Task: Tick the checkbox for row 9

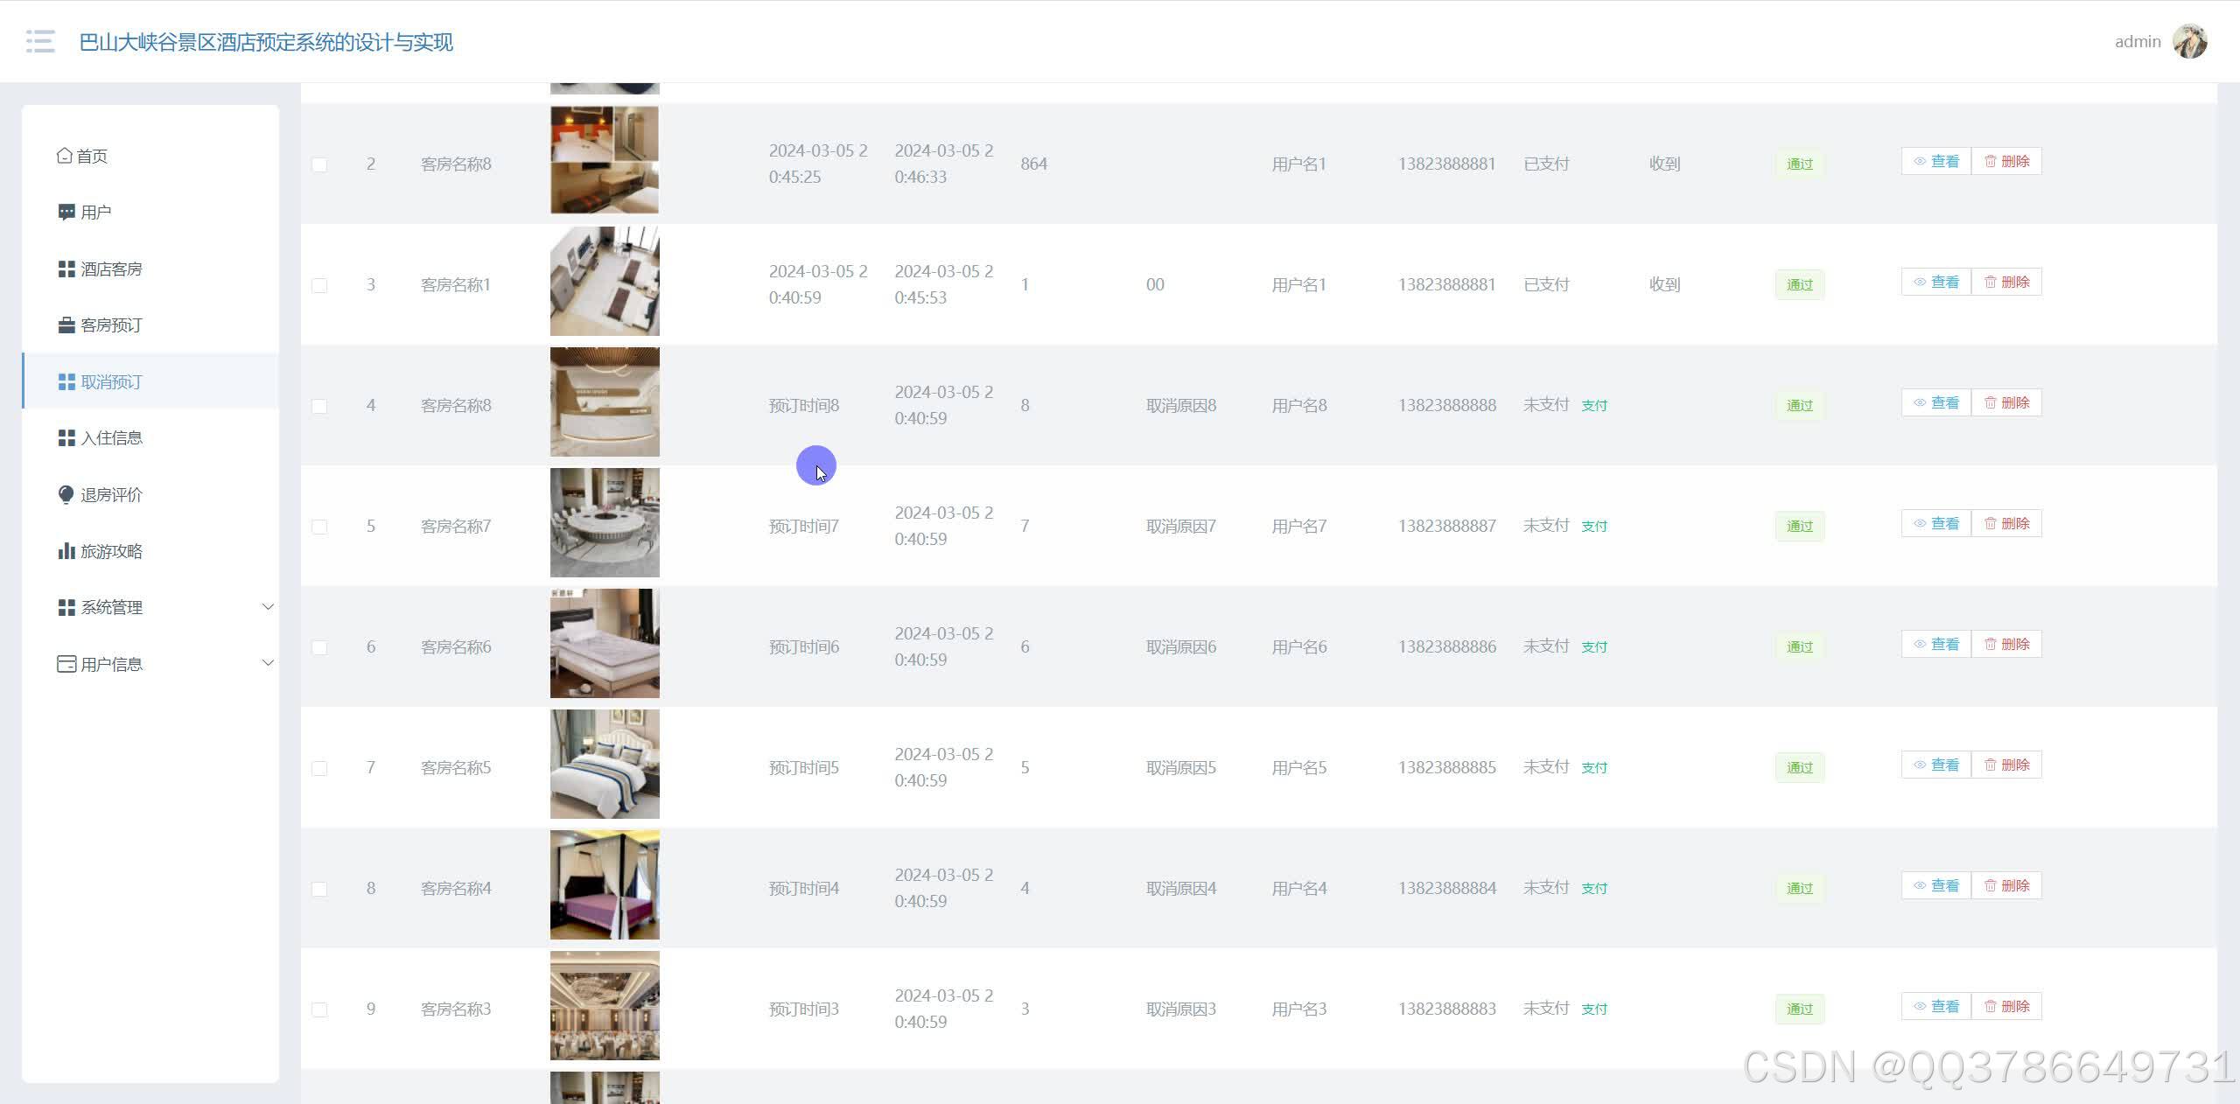Action: click(x=319, y=1010)
